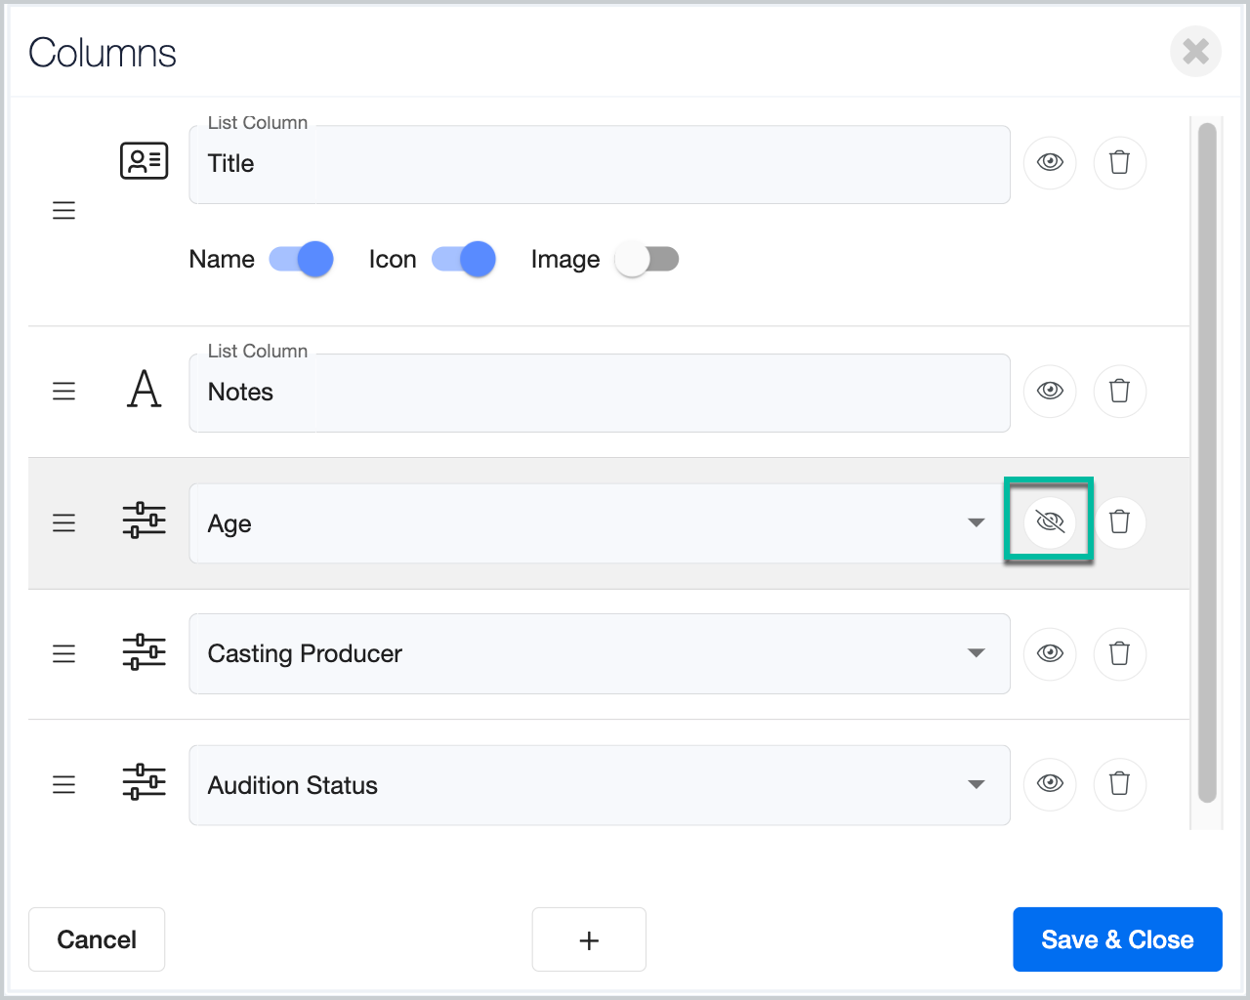The height and width of the screenshot is (1000, 1250).
Task: Click the drag handle beside Casting Producer
Action: click(x=63, y=653)
